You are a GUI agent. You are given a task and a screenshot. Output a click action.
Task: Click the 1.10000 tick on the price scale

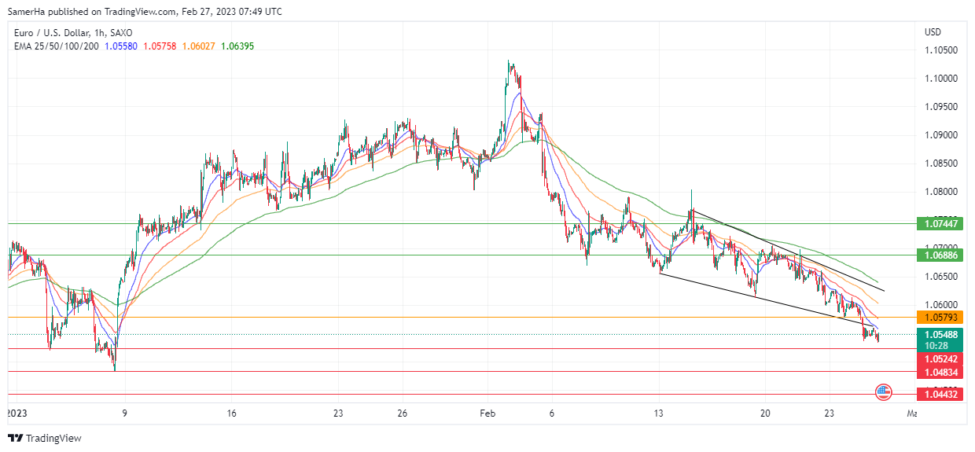(x=940, y=79)
